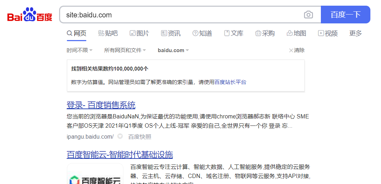381x184 pixels.
Task: Click the 百度智能云 logo thumbnail
Action: pos(95,174)
